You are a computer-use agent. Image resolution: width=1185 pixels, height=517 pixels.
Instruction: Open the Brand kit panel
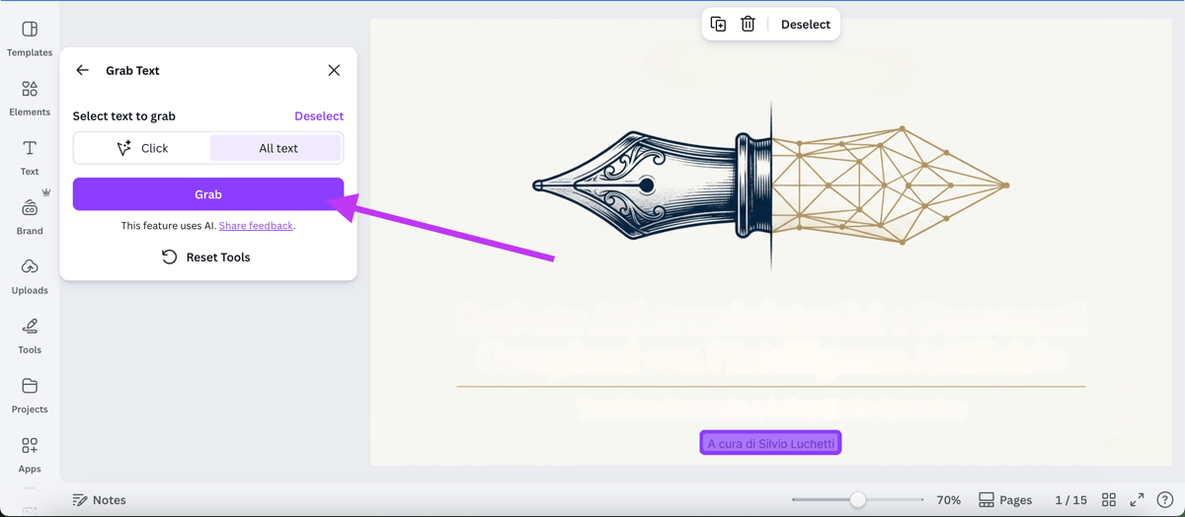click(x=30, y=217)
